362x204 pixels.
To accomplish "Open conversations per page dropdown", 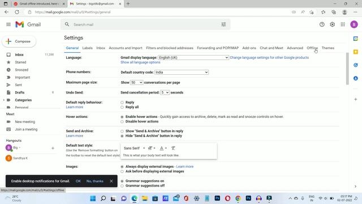I will coord(136,82).
